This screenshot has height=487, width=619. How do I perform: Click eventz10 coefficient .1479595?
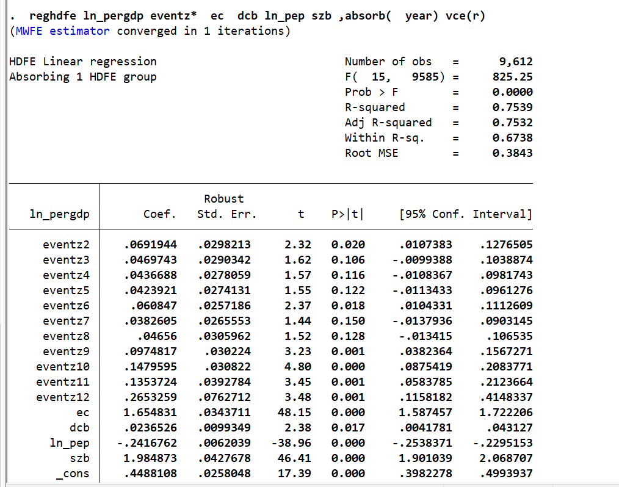tap(150, 367)
